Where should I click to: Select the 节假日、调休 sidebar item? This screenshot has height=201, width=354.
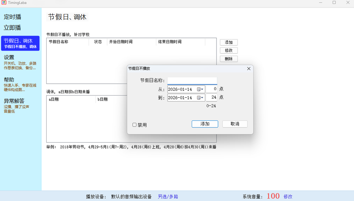pos(20,43)
